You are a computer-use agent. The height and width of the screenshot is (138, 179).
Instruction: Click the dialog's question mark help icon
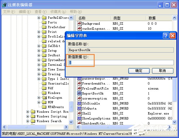pyautogui.click(x=166, y=36)
